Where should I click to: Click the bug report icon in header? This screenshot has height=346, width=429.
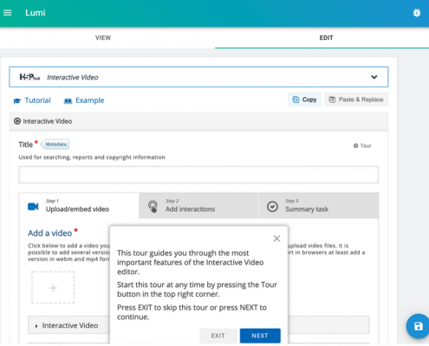point(416,13)
